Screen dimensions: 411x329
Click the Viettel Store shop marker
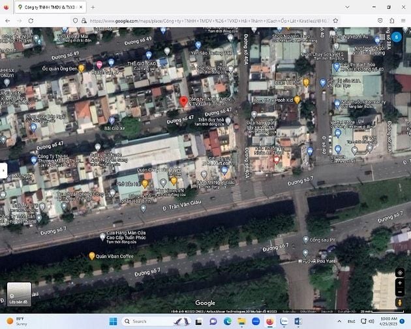tap(338, 133)
